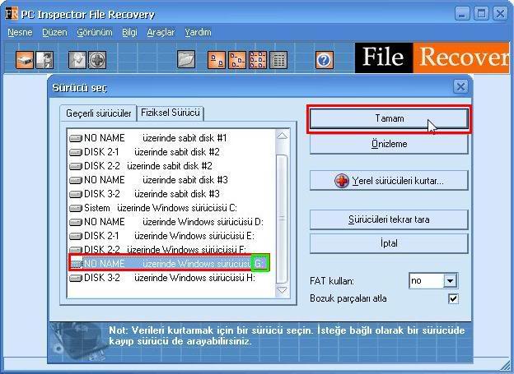Select DISK 3-2 sabit disk #3 entry
This screenshot has height=374, width=514.
click(145, 194)
